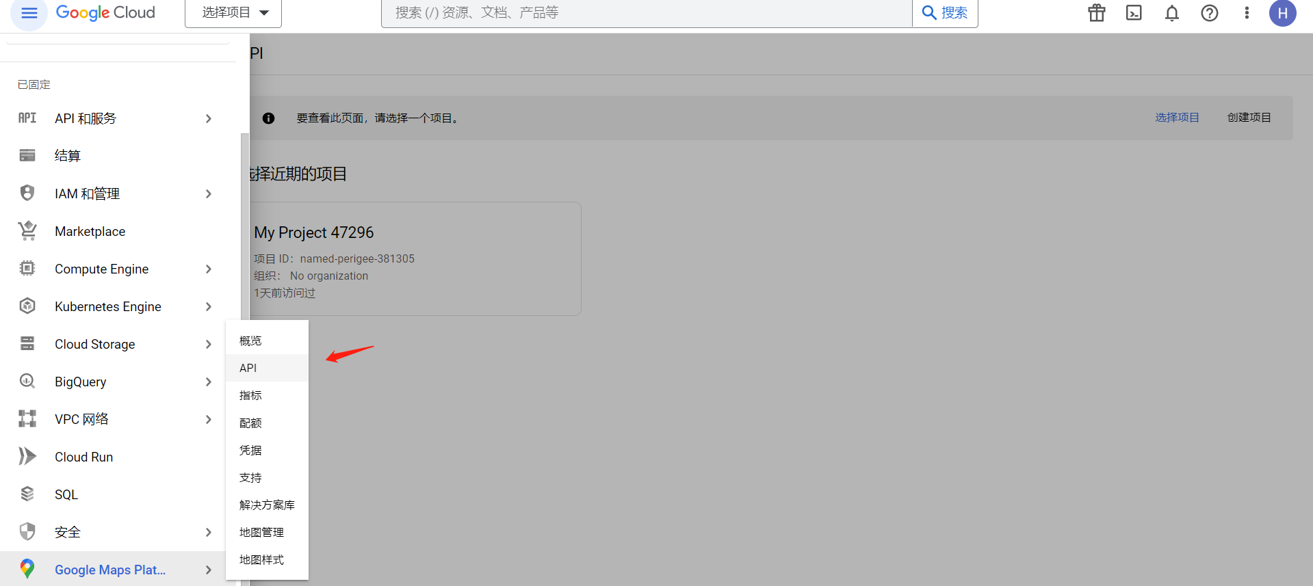The image size is (1313, 586).
Task: Select API in the Maps submenu
Action: tap(267, 368)
